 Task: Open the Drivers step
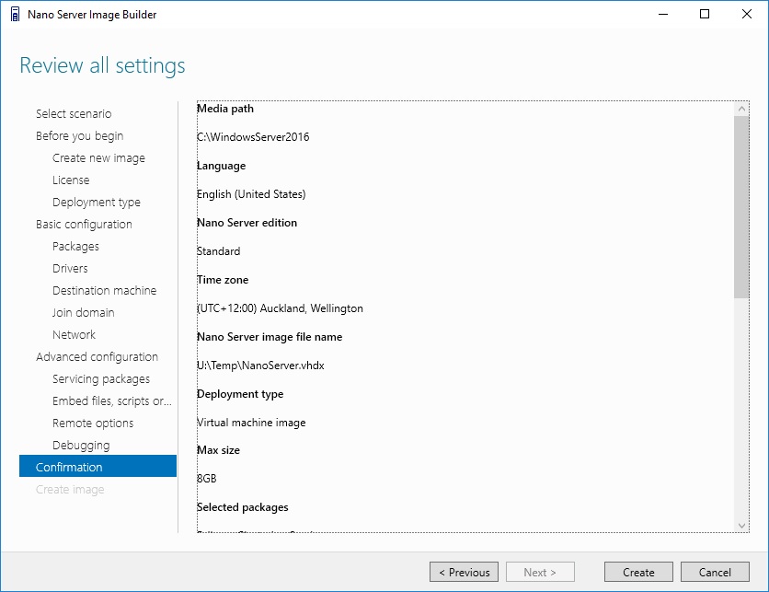pos(70,269)
